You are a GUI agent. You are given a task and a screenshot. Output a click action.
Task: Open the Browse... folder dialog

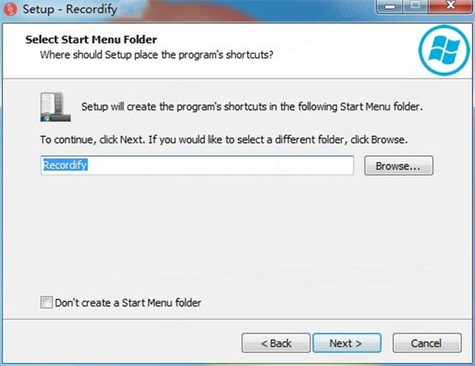coord(399,166)
